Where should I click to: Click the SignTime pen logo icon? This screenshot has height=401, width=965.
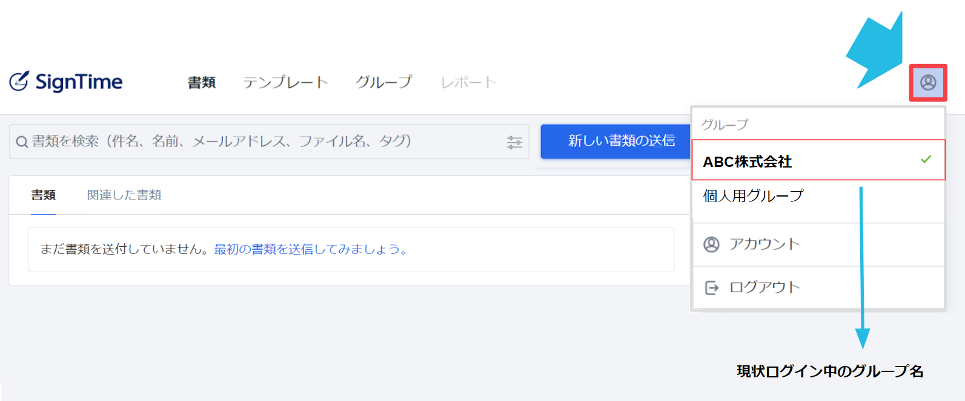coord(19,82)
